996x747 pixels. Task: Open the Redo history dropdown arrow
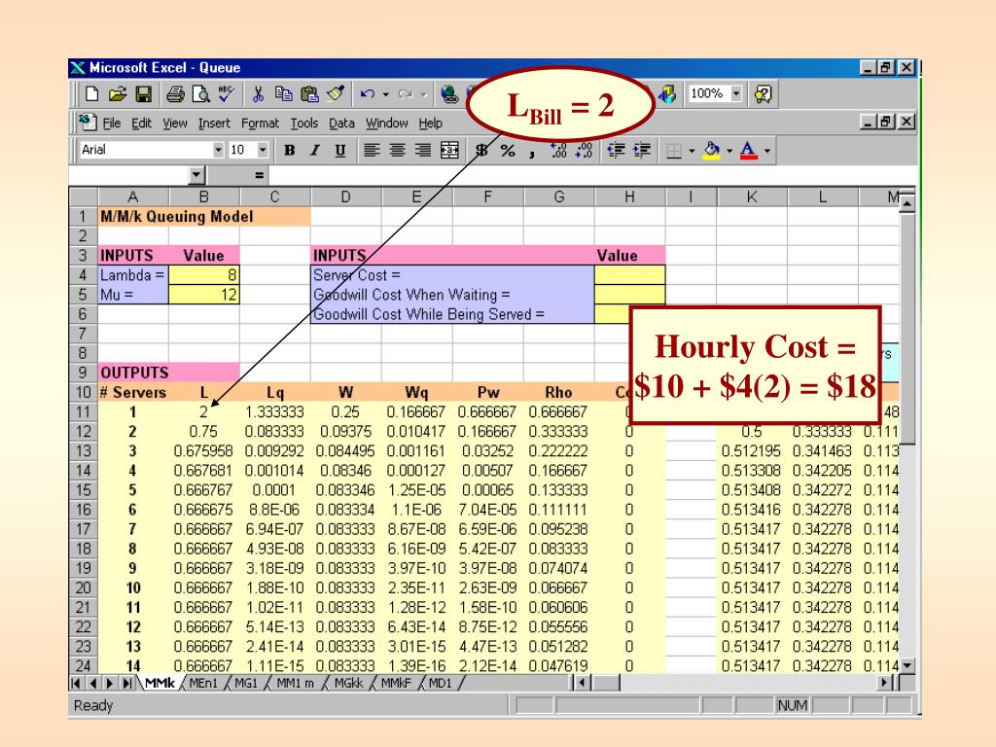(x=424, y=94)
